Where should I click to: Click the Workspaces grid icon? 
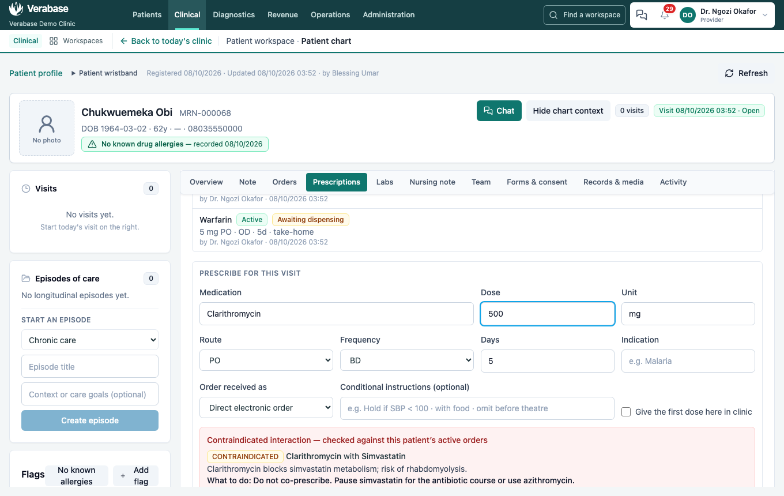[x=54, y=41]
